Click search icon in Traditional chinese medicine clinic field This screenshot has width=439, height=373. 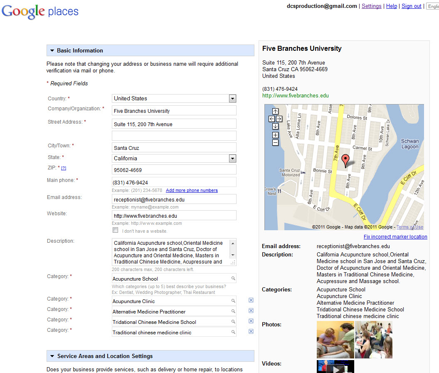[x=233, y=332]
